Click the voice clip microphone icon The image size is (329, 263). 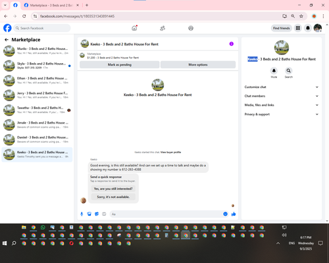click(x=82, y=214)
